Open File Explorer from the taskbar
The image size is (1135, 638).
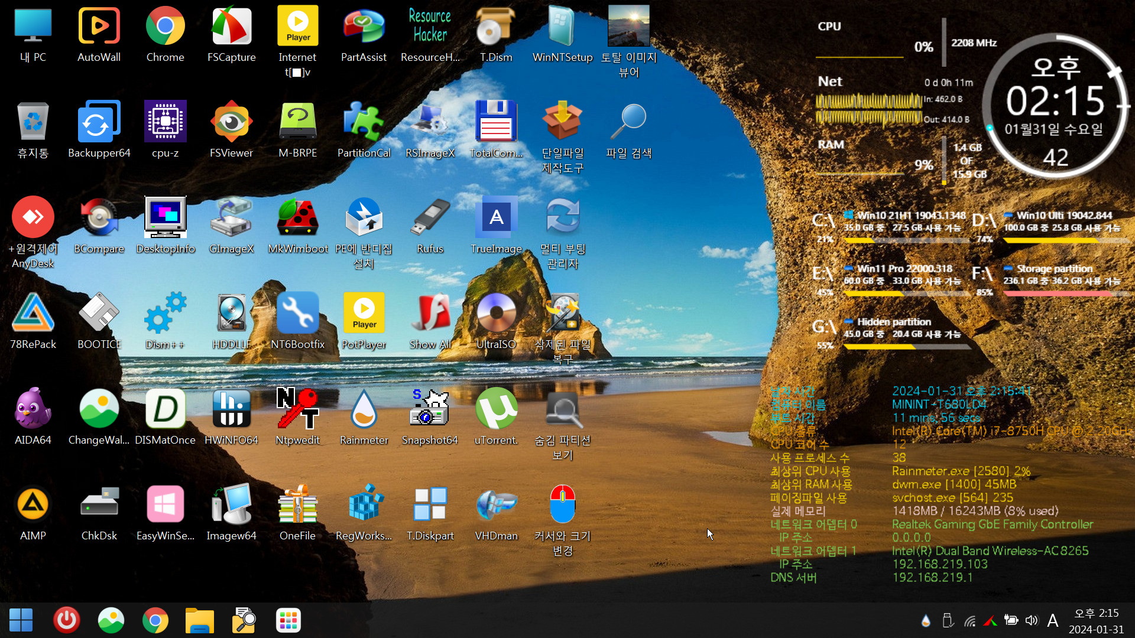tap(199, 620)
